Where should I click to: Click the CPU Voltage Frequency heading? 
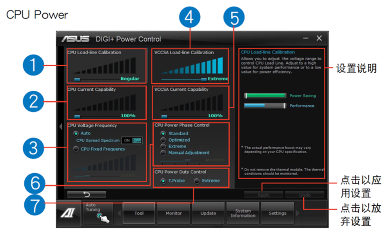(92, 126)
